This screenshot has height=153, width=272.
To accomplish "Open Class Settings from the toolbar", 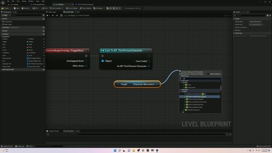I will point(72,8).
